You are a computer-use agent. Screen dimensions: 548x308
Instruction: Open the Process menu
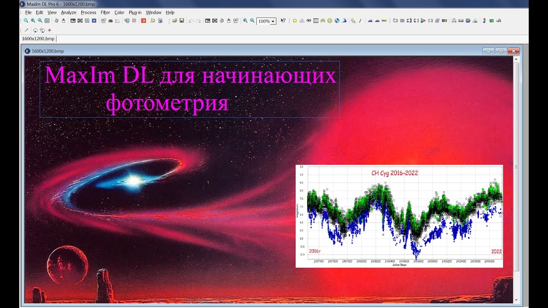tap(88, 12)
